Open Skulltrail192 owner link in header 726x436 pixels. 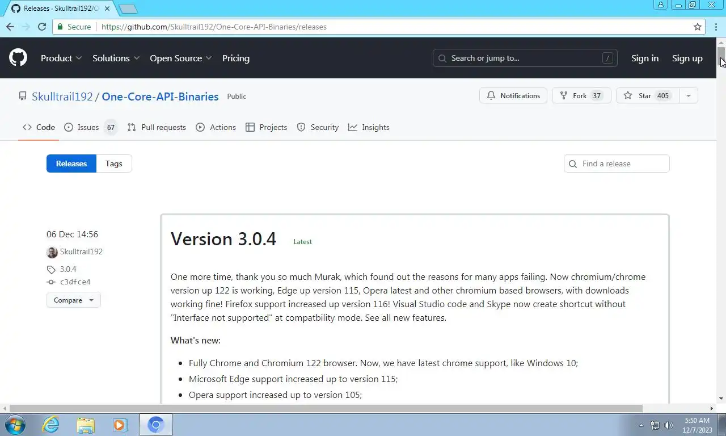(62, 97)
